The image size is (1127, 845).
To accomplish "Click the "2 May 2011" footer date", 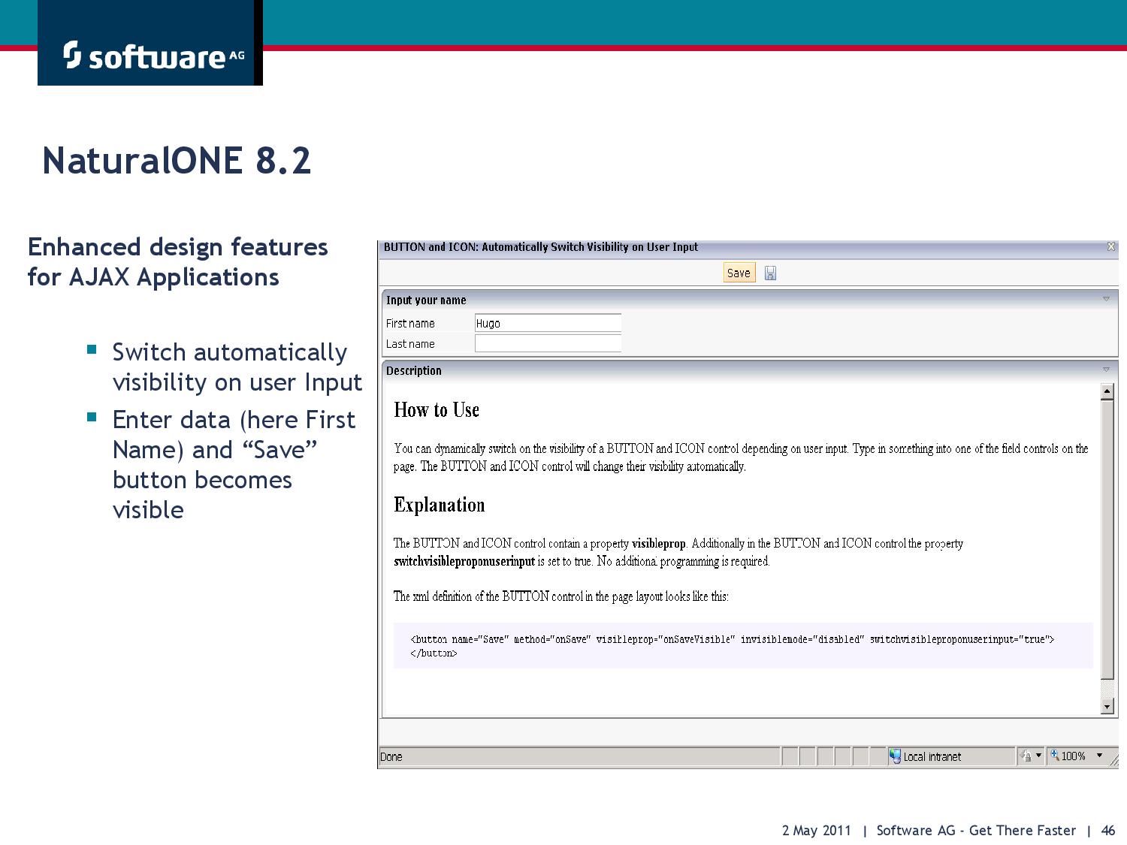I will (x=817, y=830).
